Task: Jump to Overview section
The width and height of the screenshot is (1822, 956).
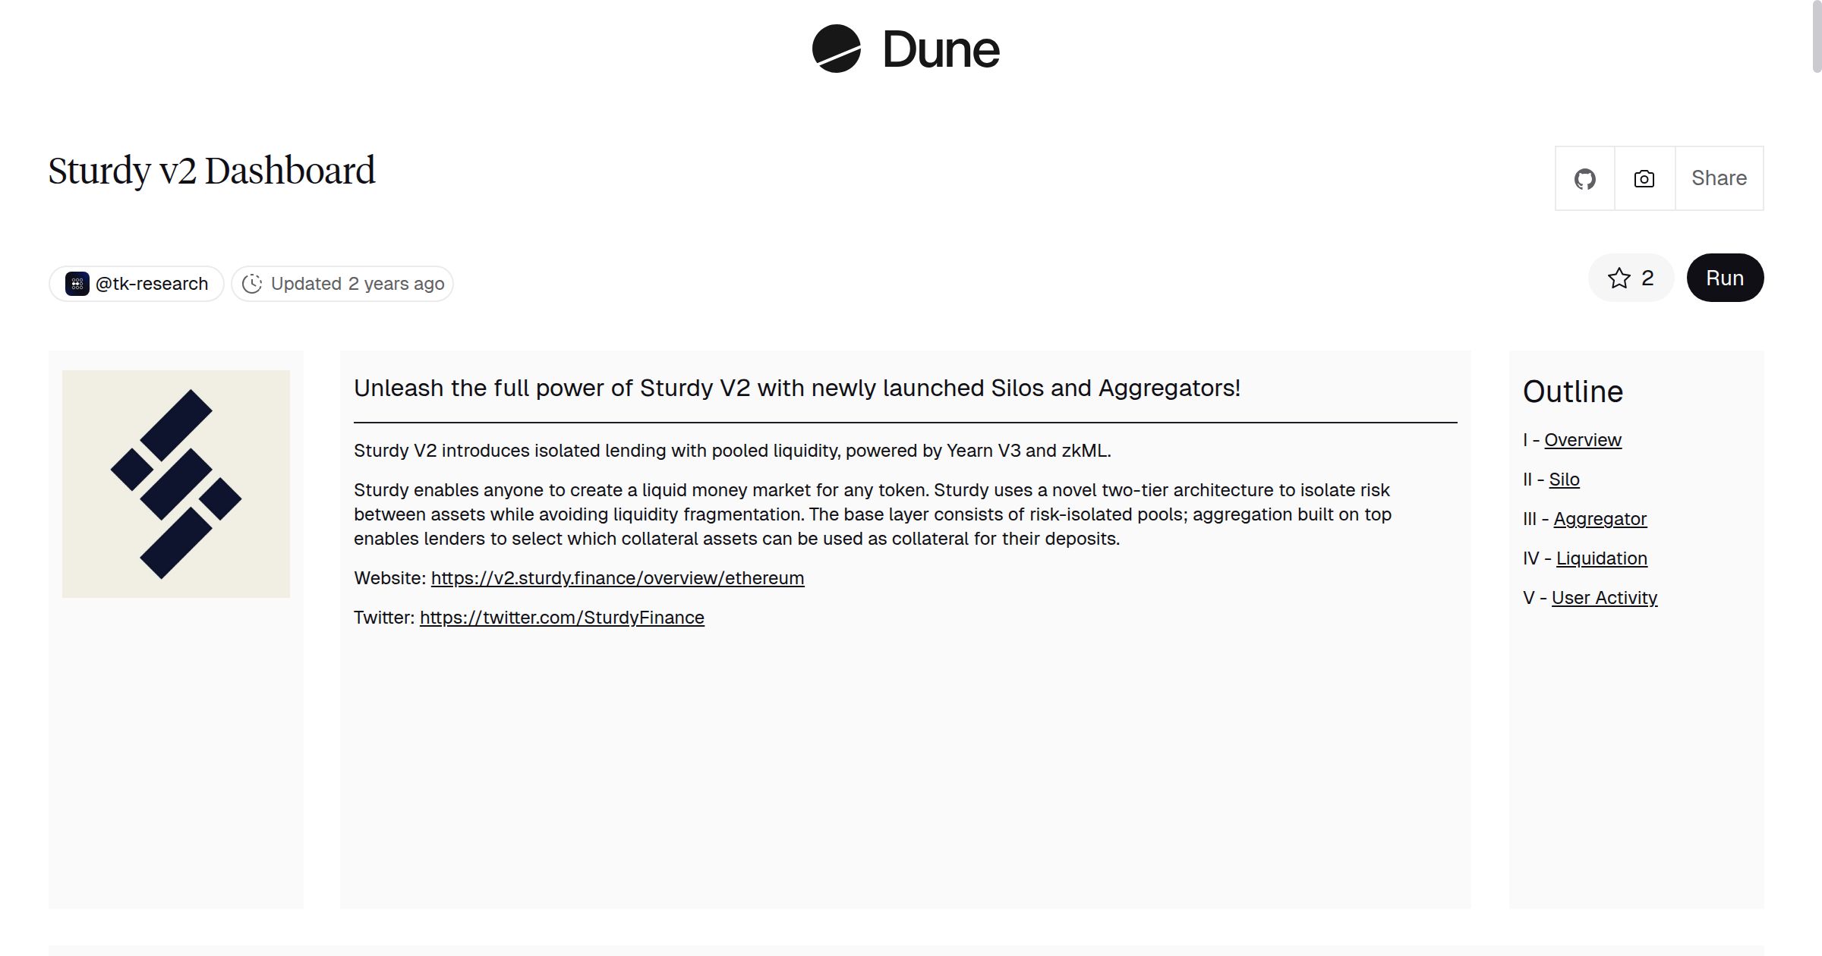Action: coord(1582,440)
